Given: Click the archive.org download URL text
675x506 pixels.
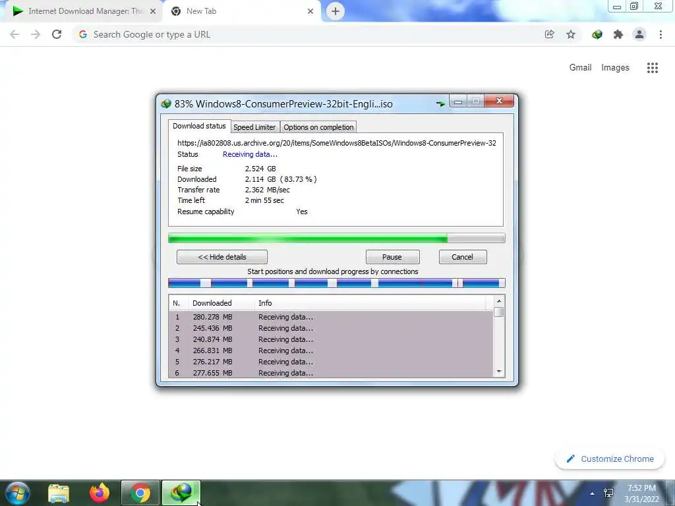Looking at the screenshot, I should [x=337, y=143].
